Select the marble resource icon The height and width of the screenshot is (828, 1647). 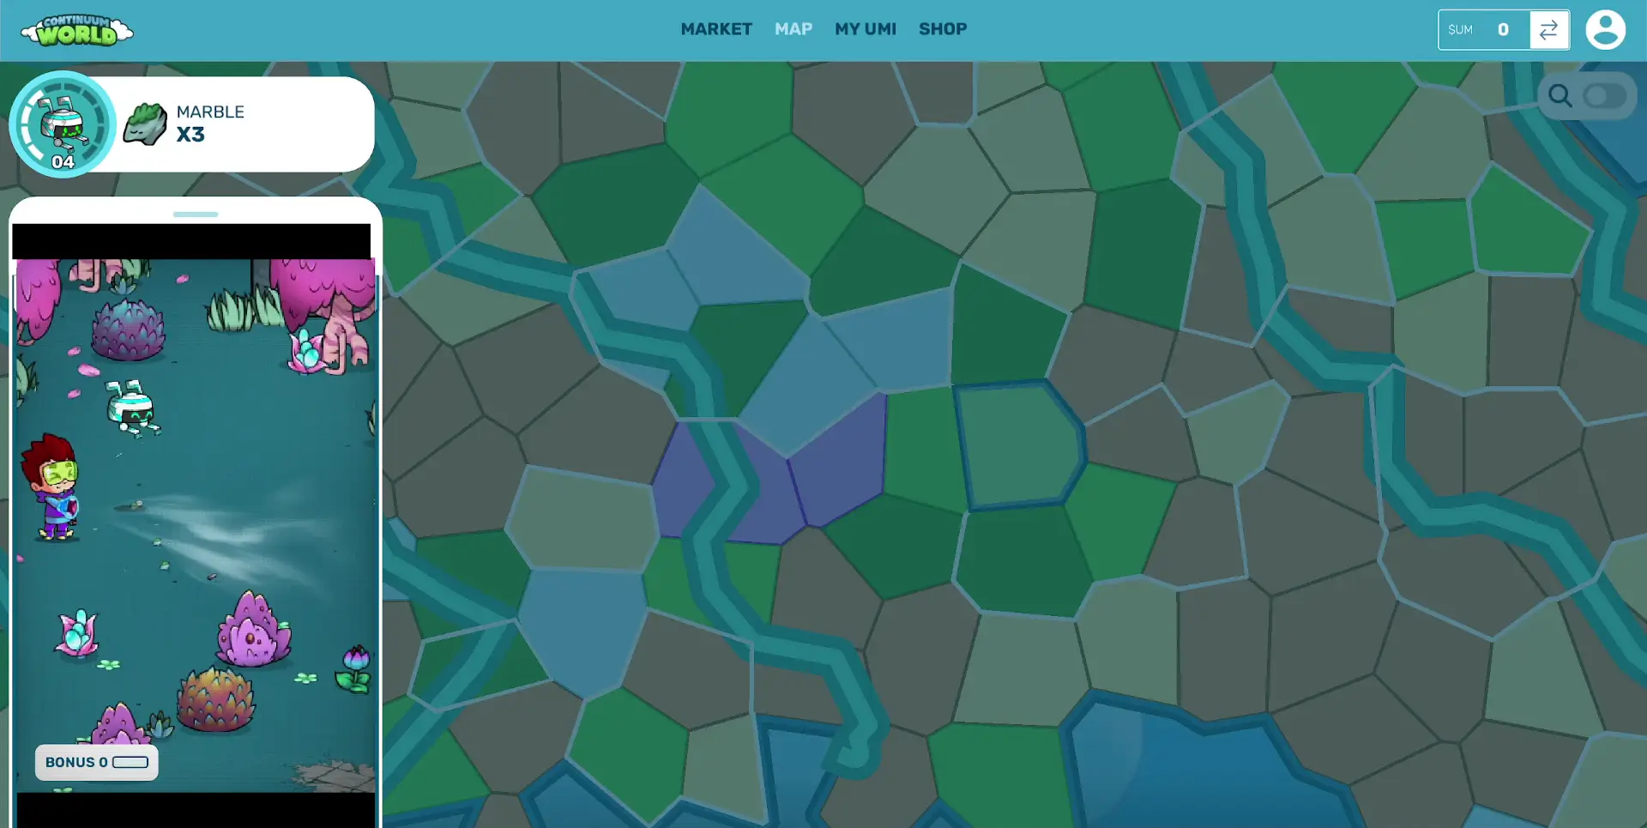[x=144, y=124]
